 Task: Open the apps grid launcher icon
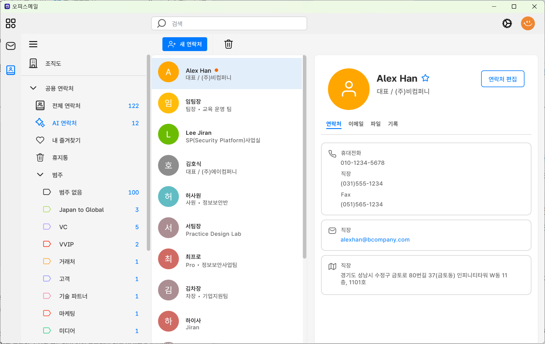(11, 23)
